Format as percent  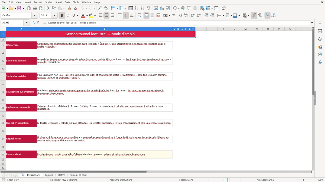tap(174, 16)
